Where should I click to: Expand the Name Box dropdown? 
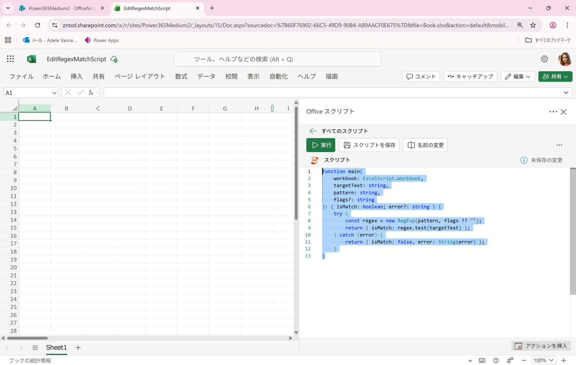[54, 93]
